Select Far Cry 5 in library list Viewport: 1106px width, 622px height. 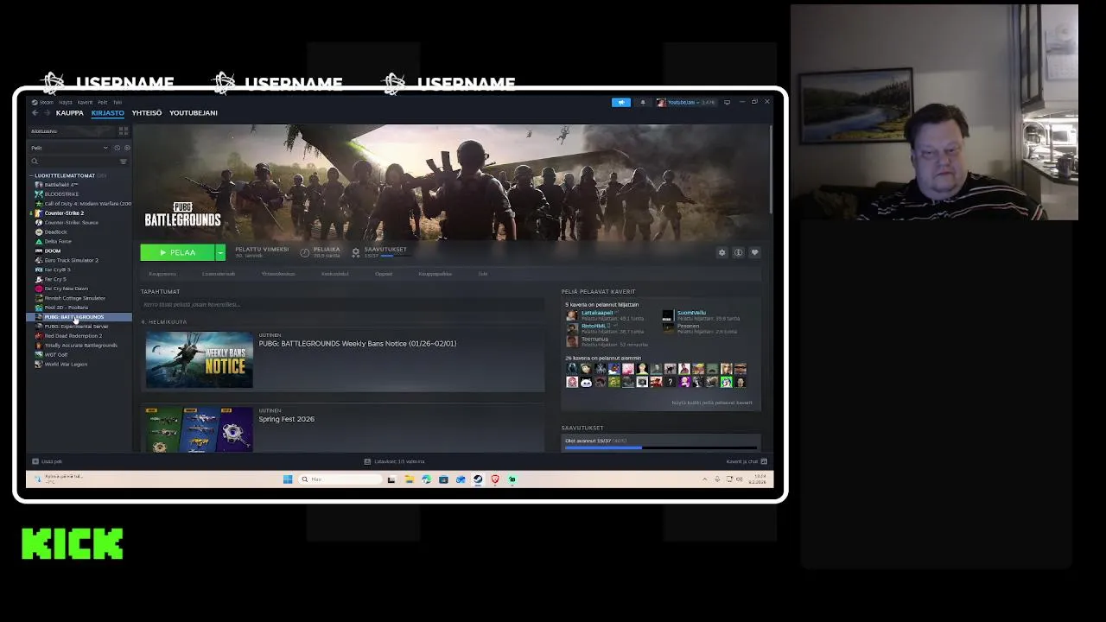[55, 279]
